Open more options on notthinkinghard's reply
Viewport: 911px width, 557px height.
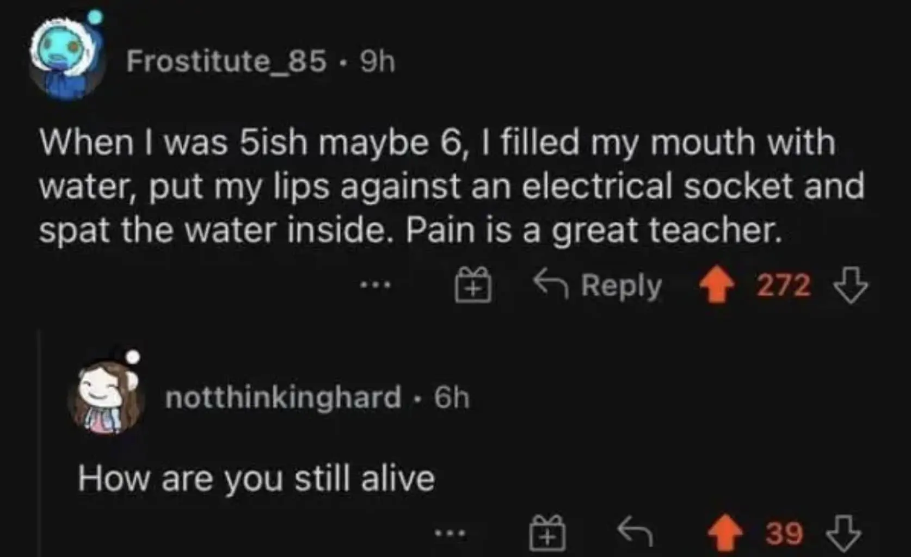(450, 533)
